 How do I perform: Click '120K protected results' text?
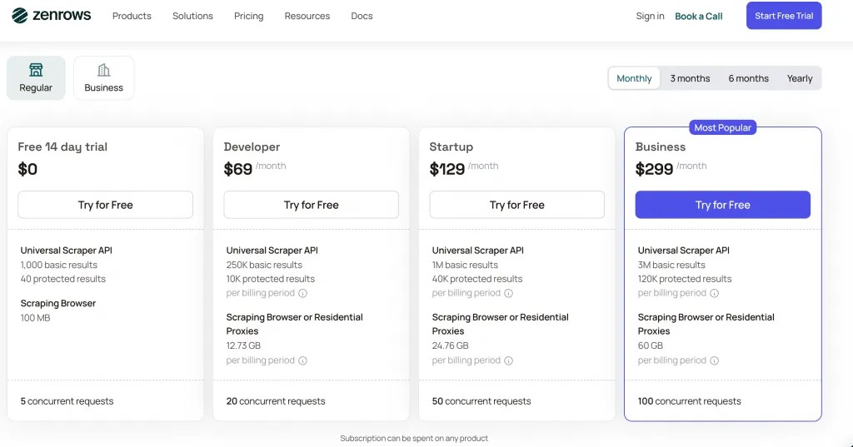point(685,279)
